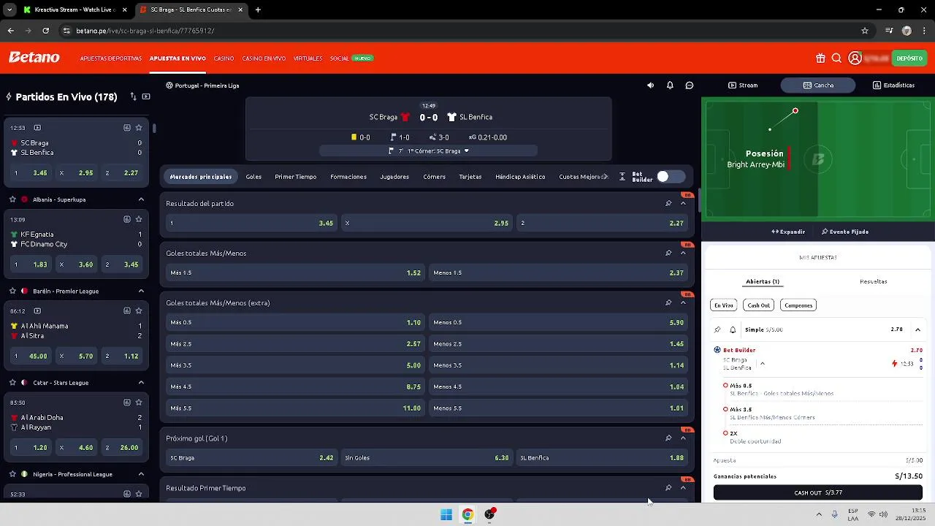This screenshot has height=526, width=935.
Task: Bet on Más 2.5 at 2.57
Action: coord(295,344)
